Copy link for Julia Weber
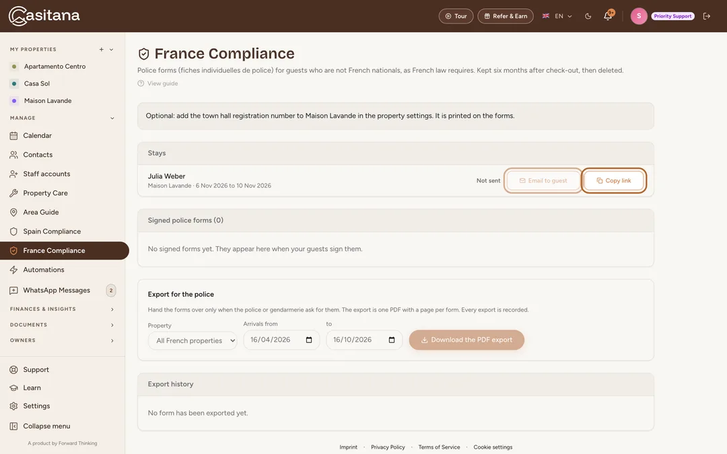The width and height of the screenshot is (727, 454). tap(613, 181)
